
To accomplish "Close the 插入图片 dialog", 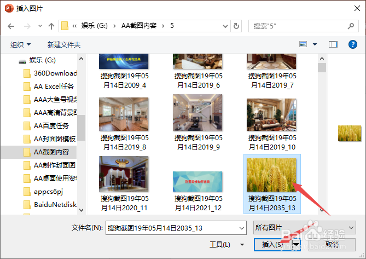I will (x=357, y=8).
